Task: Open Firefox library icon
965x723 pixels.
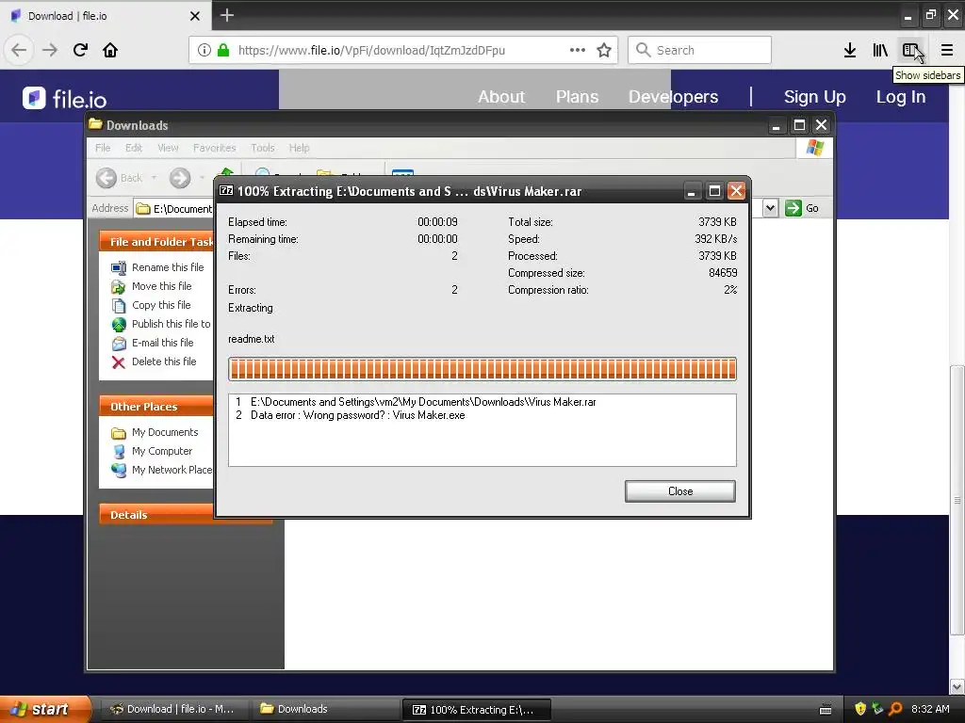Action: pos(880,51)
